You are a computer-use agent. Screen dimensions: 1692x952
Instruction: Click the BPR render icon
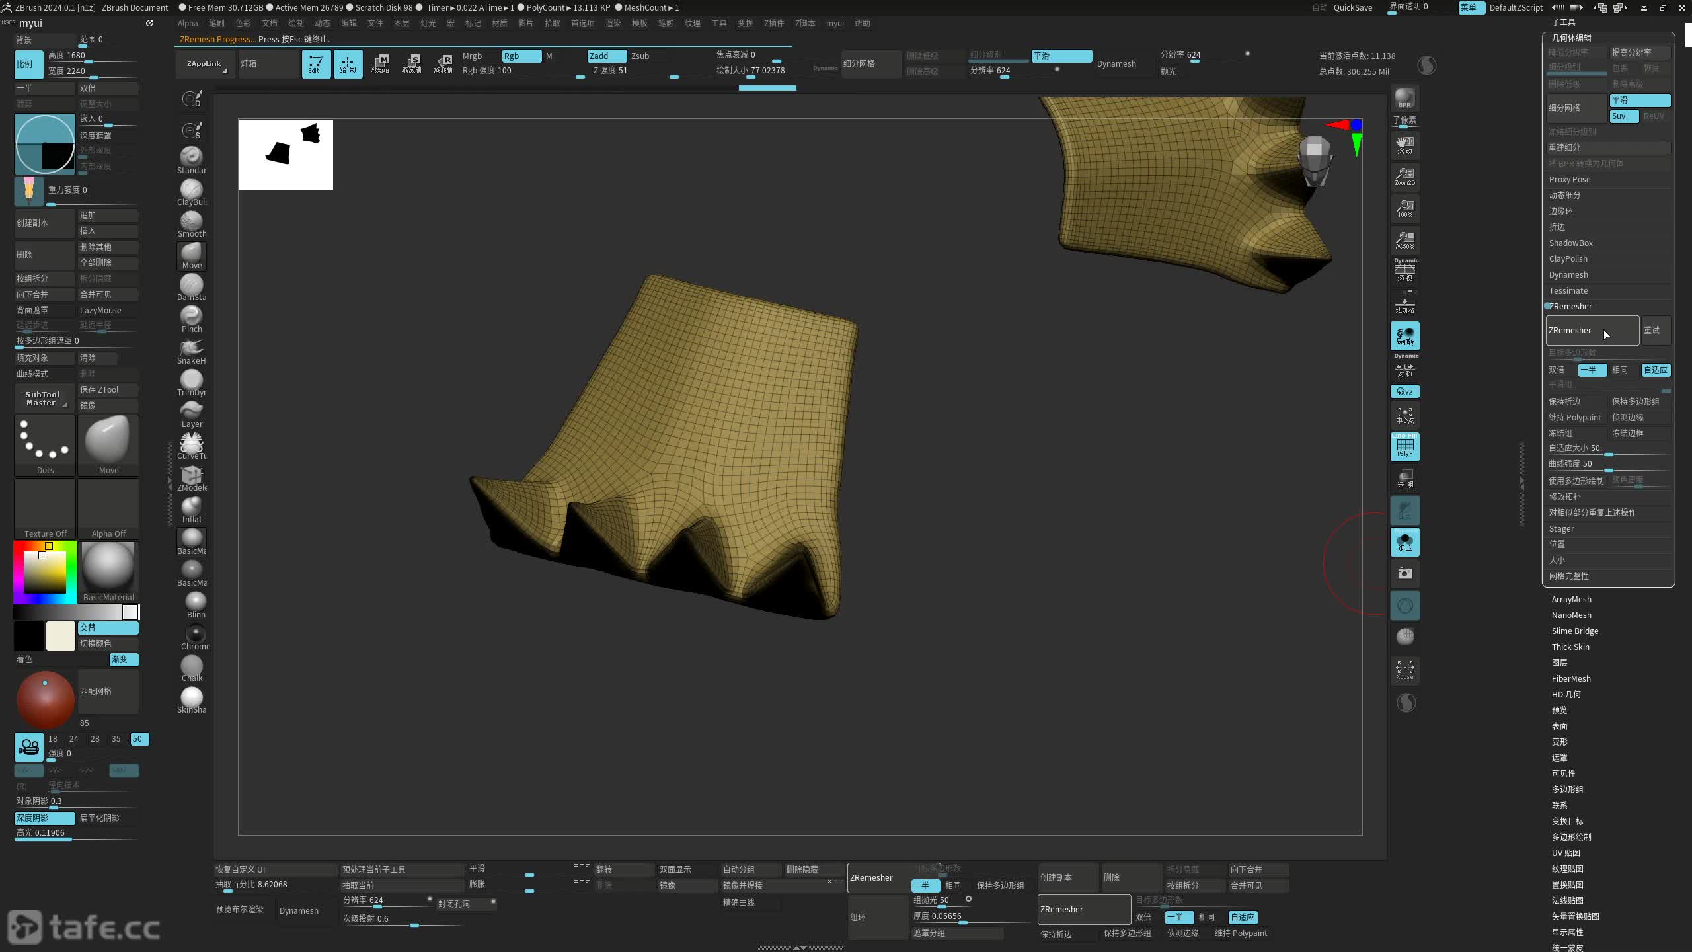click(1404, 99)
